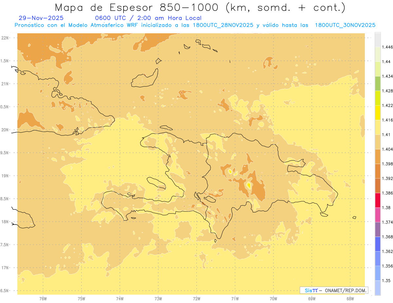Click the '69W' longitude label

[x=312, y=299]
